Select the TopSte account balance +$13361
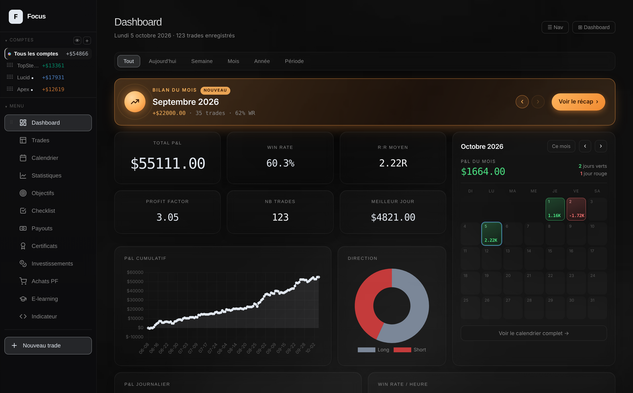This screenshot has height=393, width=633. [x=53, y=65]
